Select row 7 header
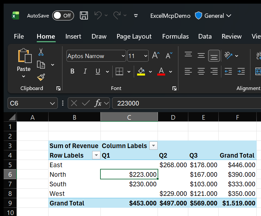 pyautogui.click(x=10, y=184)
